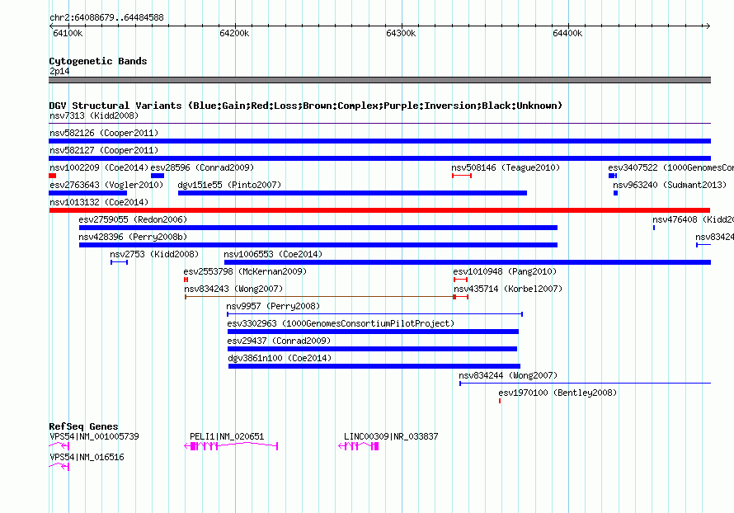Select the esv1010948 (Pang2010) red bracket
This screenshot has width=734, height=513.
pyautogui.click(x=461, y=280)
